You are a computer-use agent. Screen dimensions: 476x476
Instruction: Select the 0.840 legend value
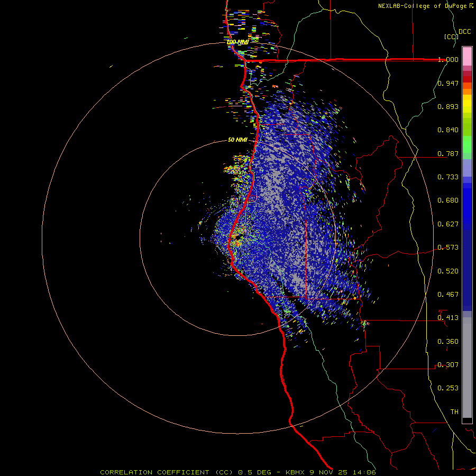click(448, 130)
